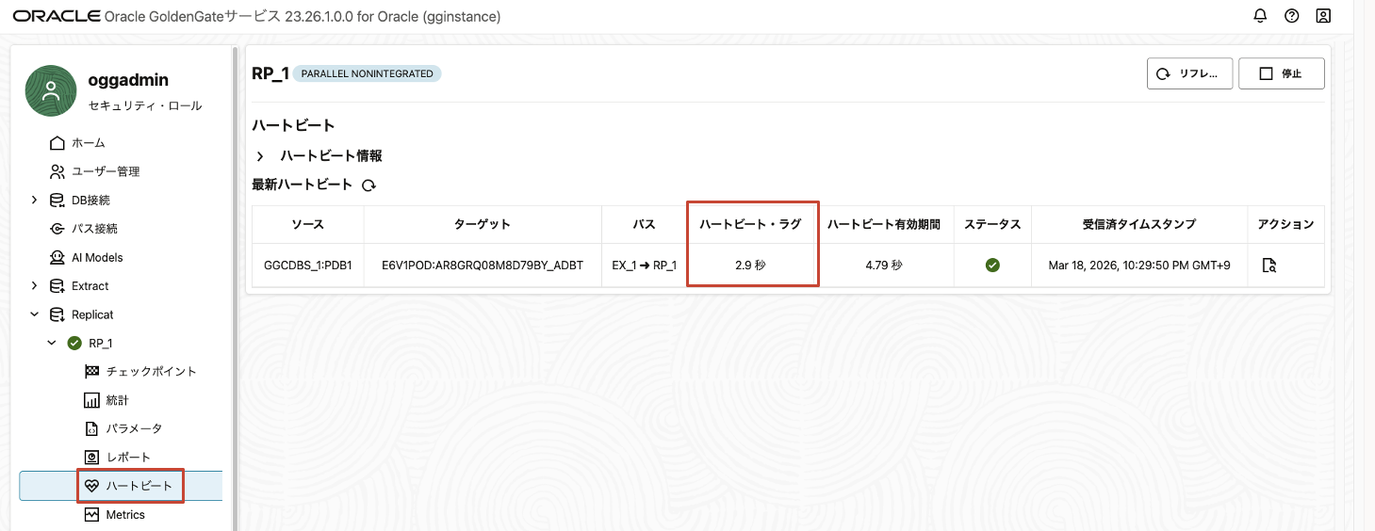The image size is (1375, 531).
Task: Select the 4.79 秒 value
Action: (884, 265)
